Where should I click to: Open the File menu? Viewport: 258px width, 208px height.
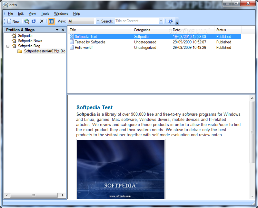pos(10,14)
